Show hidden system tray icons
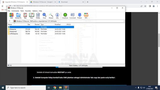The height and width of the screenshot is (90, 160). pos(135,88)
